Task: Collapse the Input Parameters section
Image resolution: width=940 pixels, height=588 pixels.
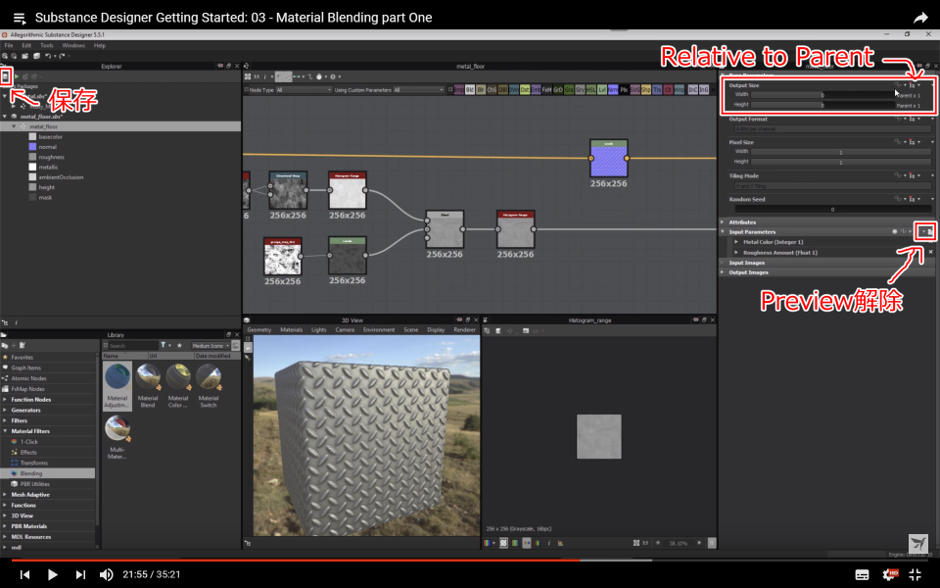Action: pos(723,231)
